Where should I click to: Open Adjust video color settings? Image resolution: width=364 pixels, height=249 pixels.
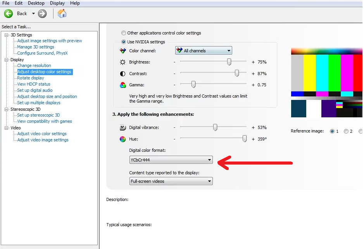click(42, 134)
